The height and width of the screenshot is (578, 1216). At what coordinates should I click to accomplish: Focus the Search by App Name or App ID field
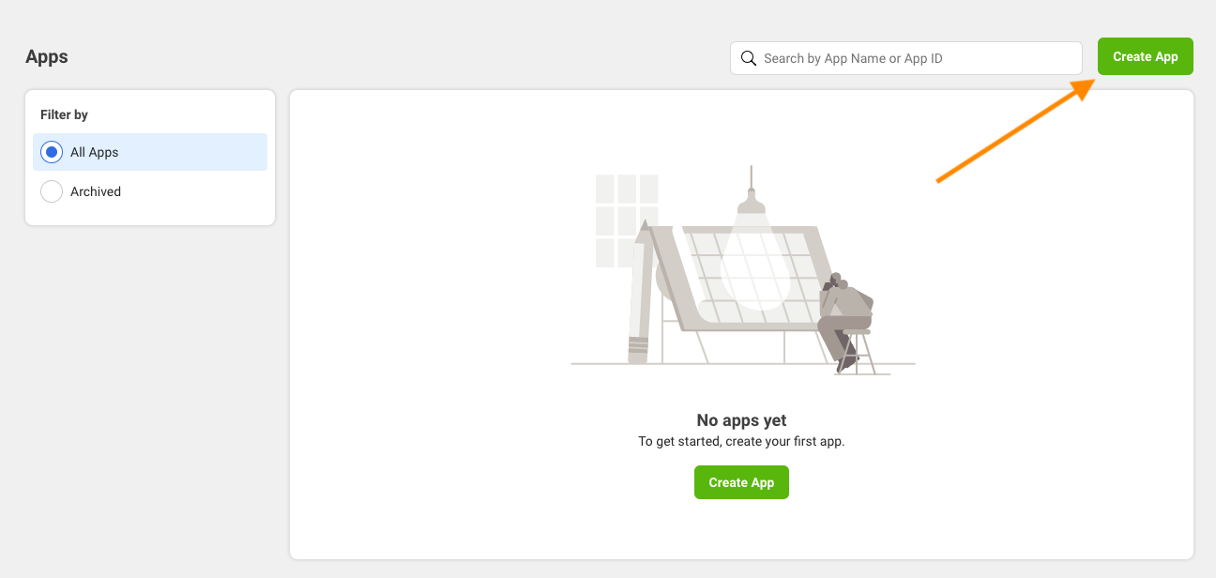(906, 58)
